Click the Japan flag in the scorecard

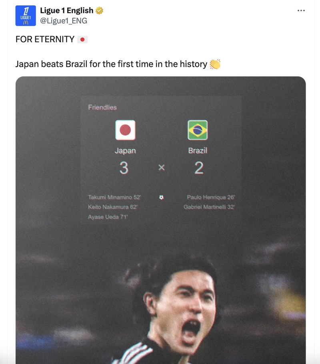pos(125,129)
